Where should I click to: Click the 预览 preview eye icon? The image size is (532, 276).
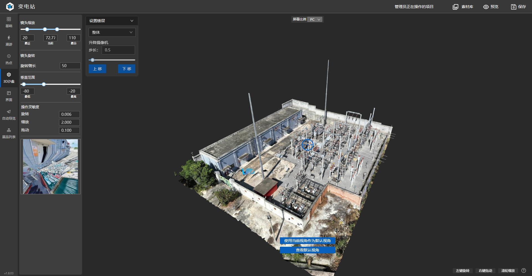(486, 7)
